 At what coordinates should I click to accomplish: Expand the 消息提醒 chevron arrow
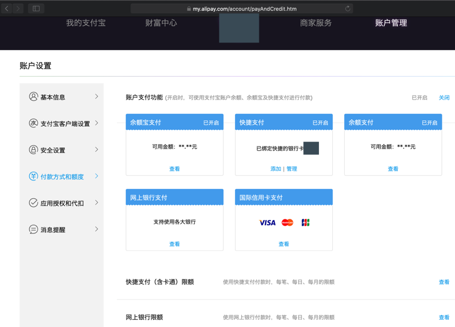[x=97, y=229]
